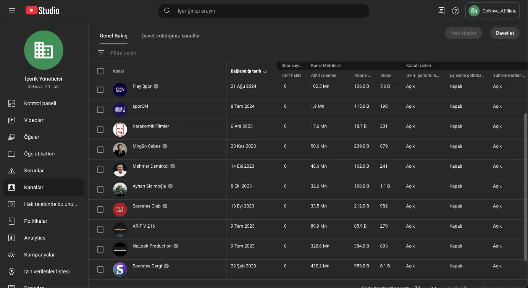The width and height of the screenshot is (528, 288).
Task: Check the Karakomik Filmler row checkbox
Action: 100,129
